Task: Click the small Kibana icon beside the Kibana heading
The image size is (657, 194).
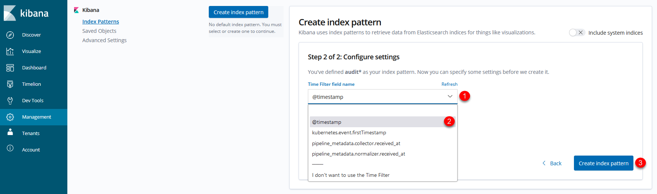Action: click(x=76, y=10)
